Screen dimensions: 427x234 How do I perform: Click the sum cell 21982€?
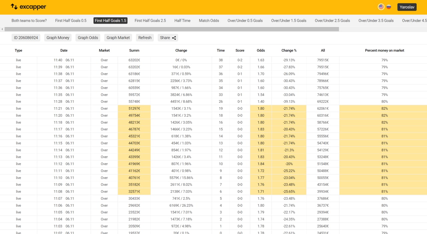point(134,219)
